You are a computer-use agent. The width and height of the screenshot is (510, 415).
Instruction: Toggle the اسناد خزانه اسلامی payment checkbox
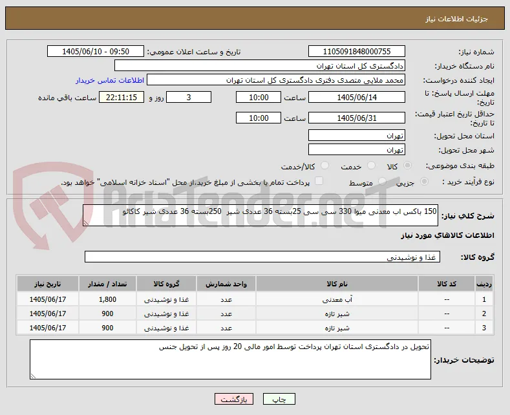[319, 181]
